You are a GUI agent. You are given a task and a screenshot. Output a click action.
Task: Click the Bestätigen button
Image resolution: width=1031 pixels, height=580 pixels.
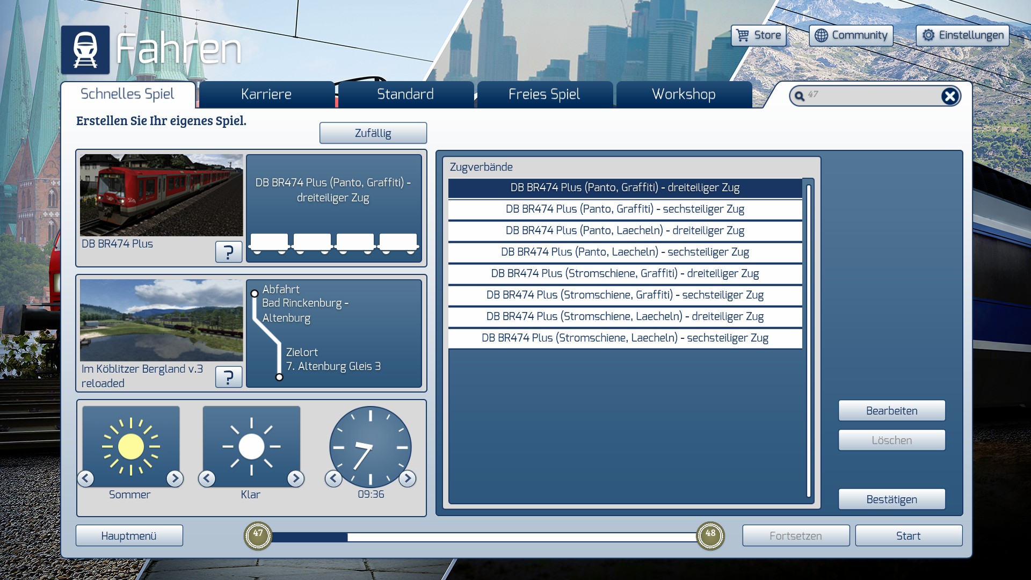891,499
